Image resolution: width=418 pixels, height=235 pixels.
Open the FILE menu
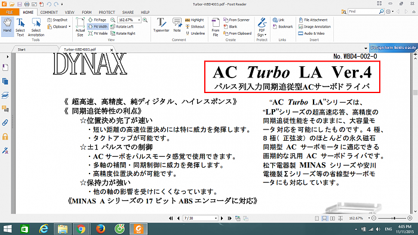[10, 13]
